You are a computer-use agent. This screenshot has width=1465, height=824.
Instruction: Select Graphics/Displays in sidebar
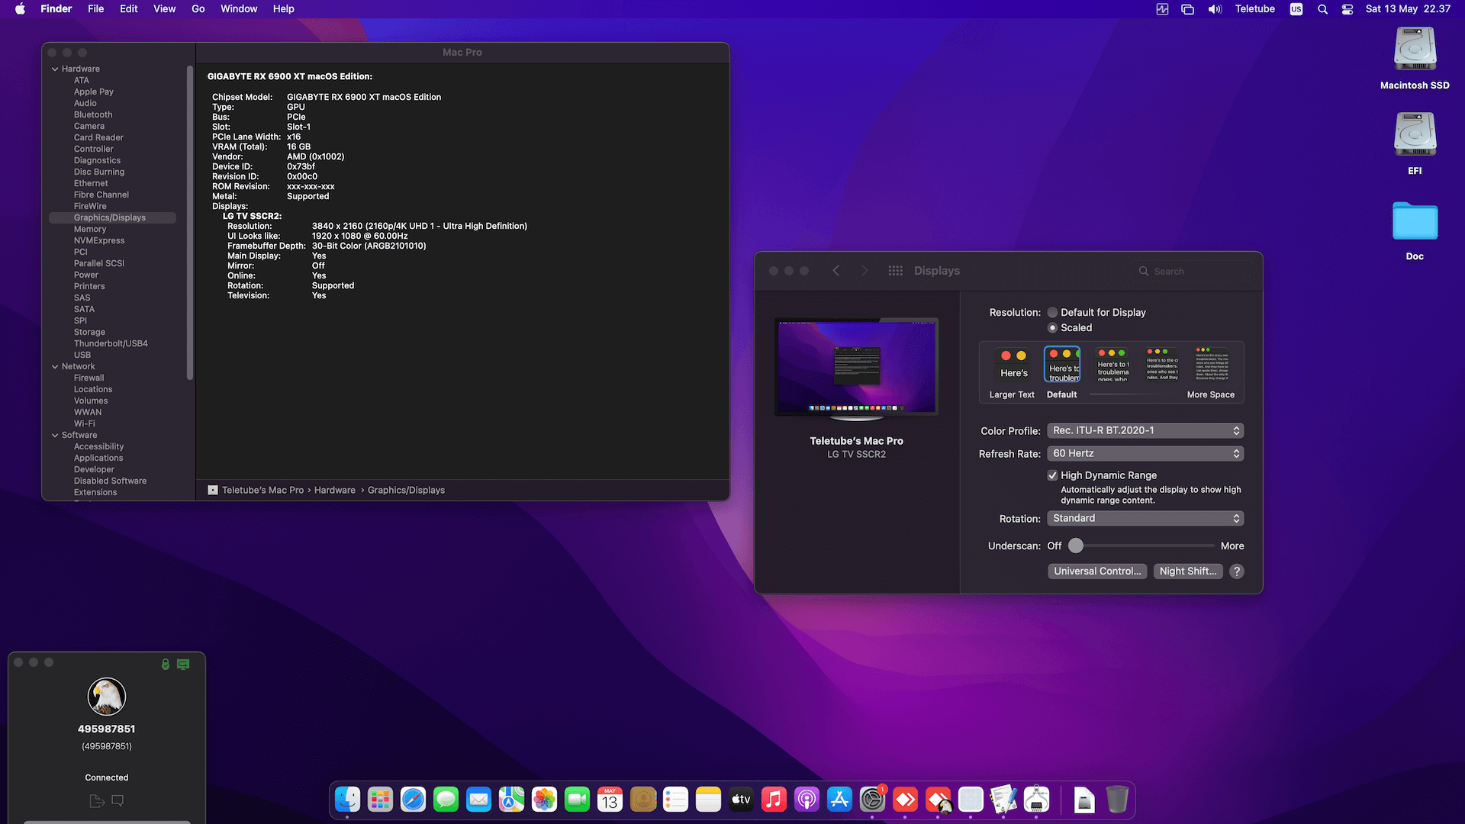tap(112, 218)
